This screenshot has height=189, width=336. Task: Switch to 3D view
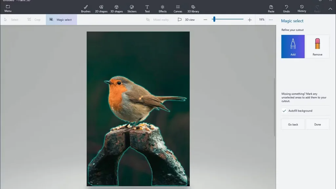pyautogui.click(x=186, y=20)
